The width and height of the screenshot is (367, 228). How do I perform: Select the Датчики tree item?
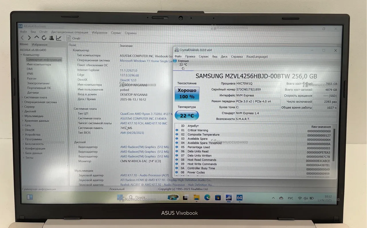(33, 93)
